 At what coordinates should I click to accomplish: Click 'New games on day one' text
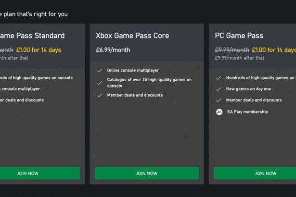pos(248,89)
